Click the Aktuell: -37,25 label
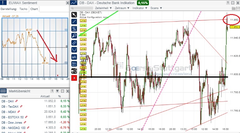Viewport: 240px width, 133px height. pos(10,16)
